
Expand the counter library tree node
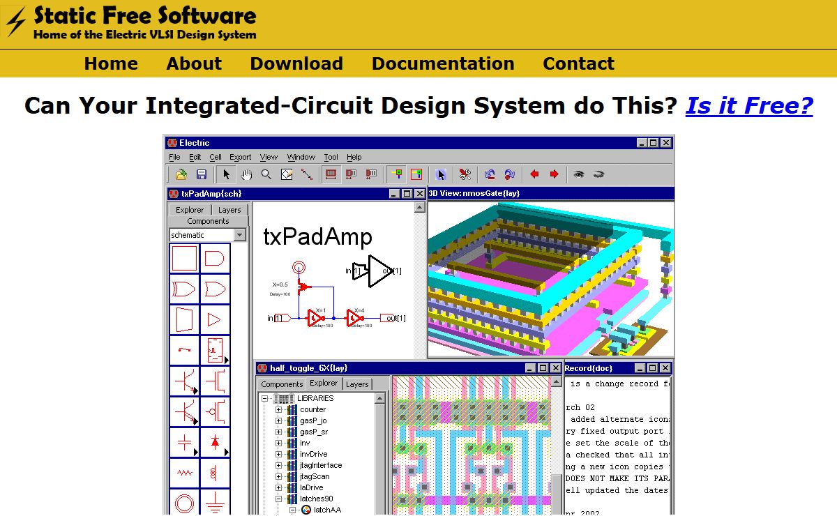pyautogui.click(x=279, y=410)
